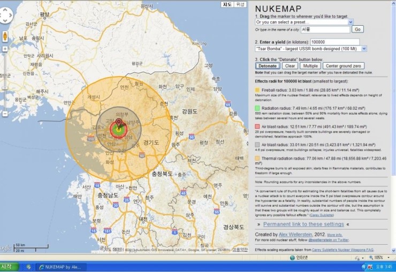The width and height of the screenshot is (396, 272).
Task: Click the 경기도 province label
Action: click(x=151, y=142)
